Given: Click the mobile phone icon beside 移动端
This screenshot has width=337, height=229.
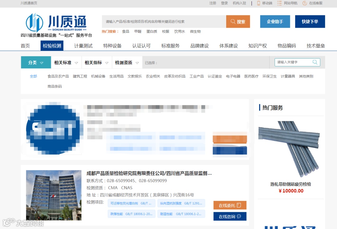Looking at the screenshot, I should tap(259, 3).
